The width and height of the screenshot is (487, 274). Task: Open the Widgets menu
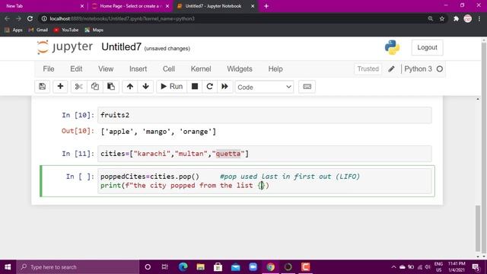coord(240,69)
